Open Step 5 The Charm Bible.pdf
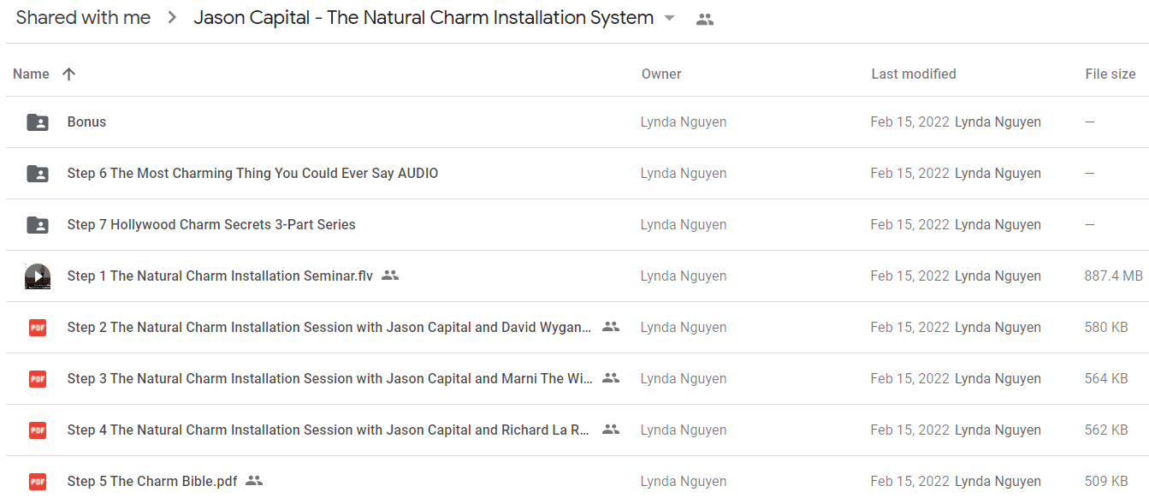Screen dimensions: 1149x504 (152, 482)
